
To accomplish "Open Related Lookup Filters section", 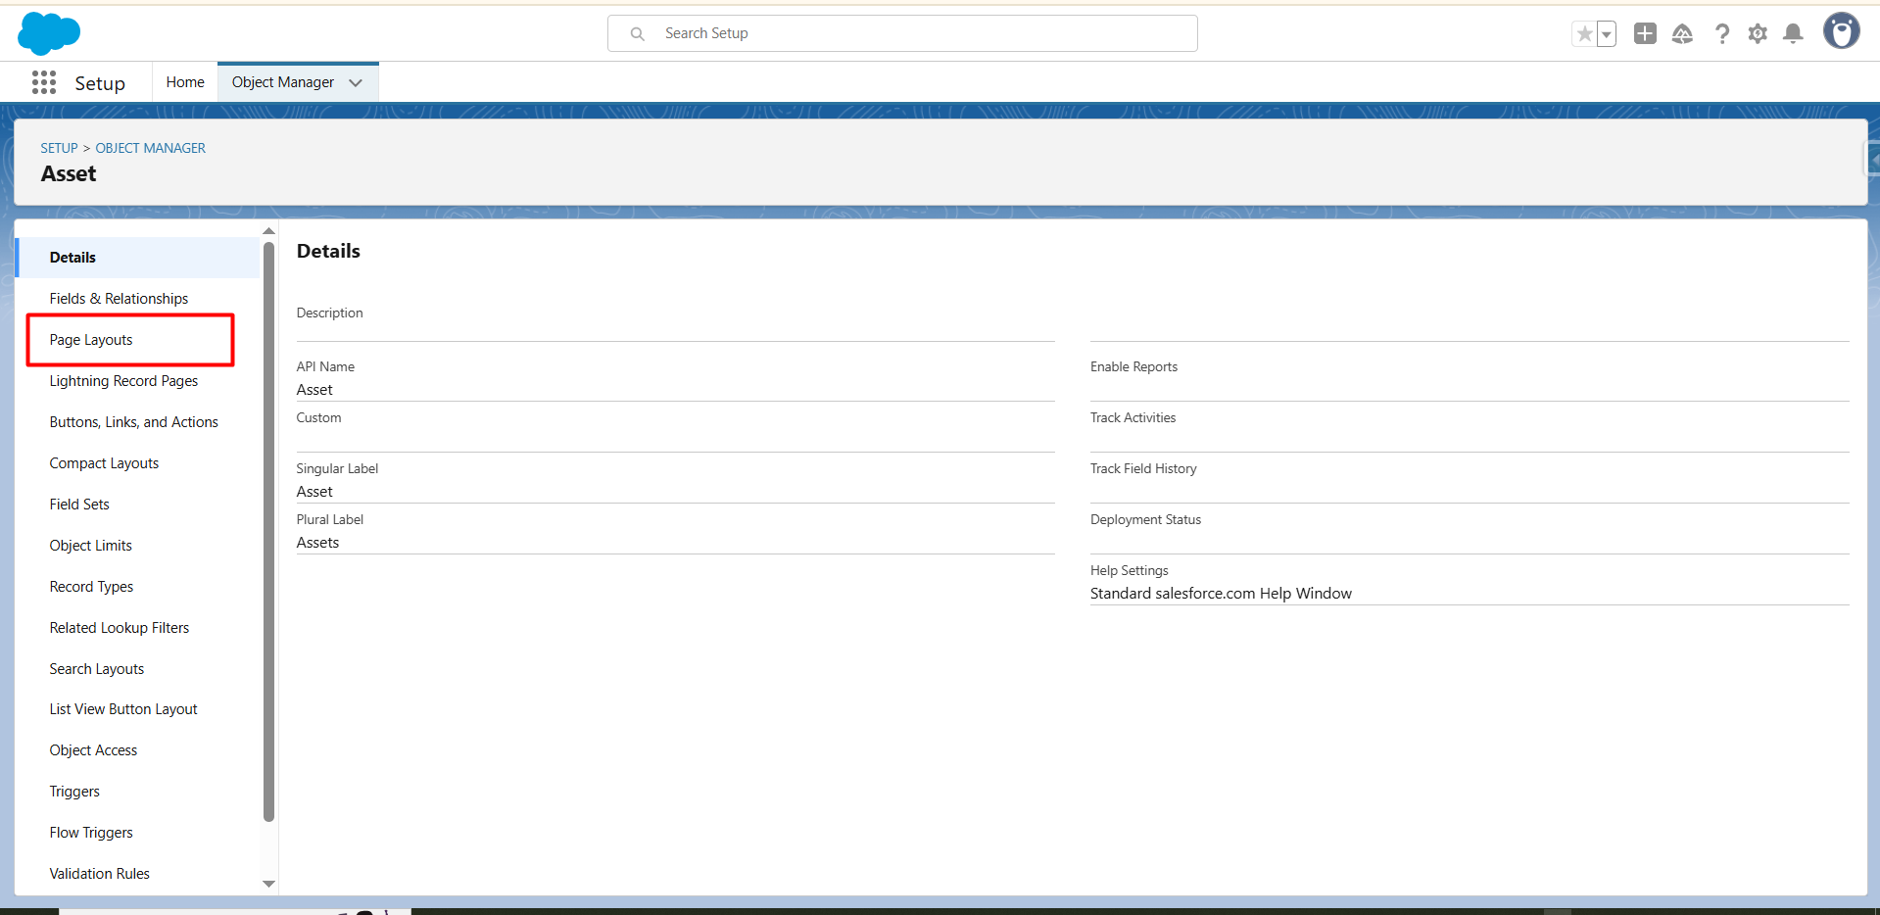I will click(x=120, y=628).
